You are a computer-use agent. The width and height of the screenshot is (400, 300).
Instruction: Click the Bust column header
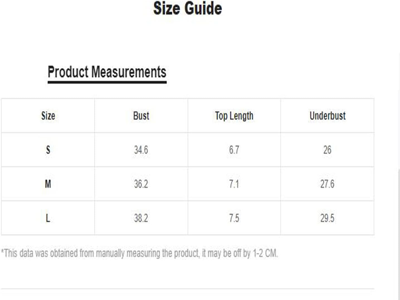pos(141,115)
